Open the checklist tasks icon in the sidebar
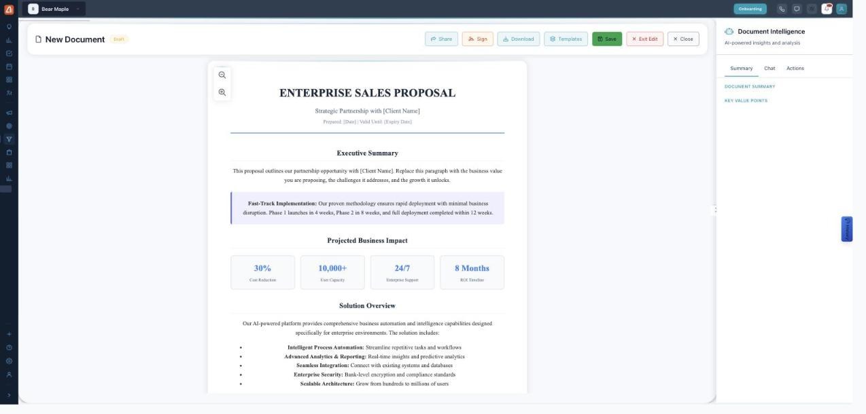 pos(9,54)
